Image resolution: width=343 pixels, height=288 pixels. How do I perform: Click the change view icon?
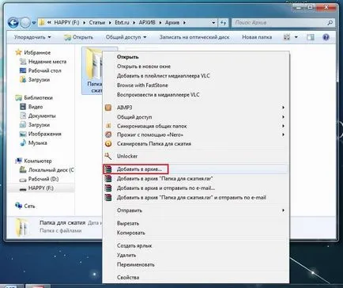(x=287, y=37)
